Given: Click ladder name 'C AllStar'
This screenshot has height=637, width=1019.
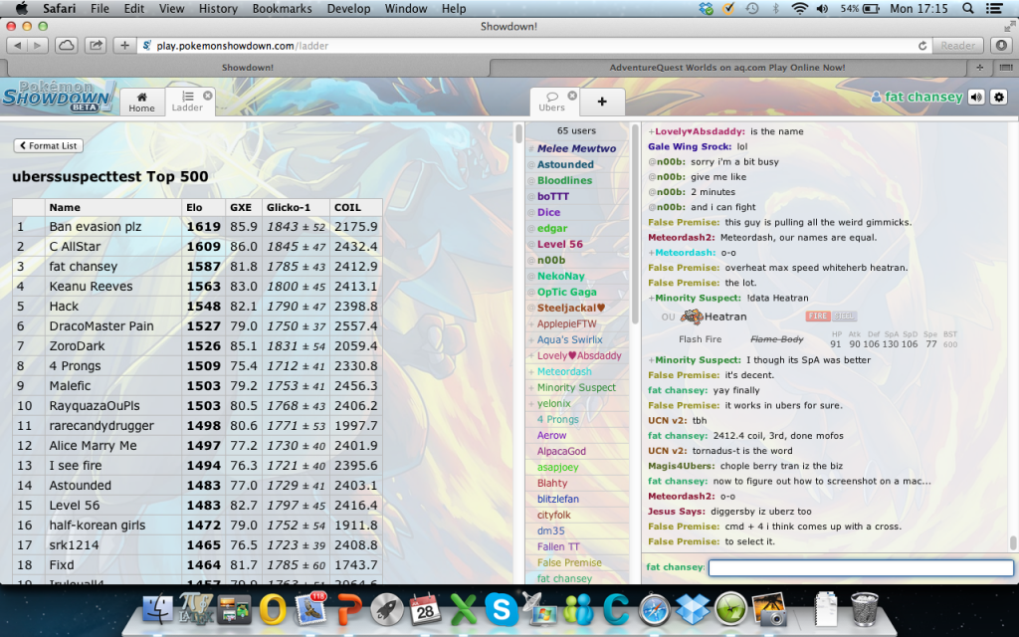Looking at the screenshot, I should pyautogui.click(x=75, y=247).
